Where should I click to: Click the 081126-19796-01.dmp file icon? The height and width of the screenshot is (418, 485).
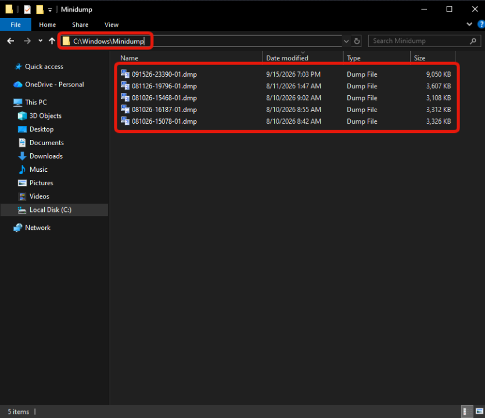125,86
